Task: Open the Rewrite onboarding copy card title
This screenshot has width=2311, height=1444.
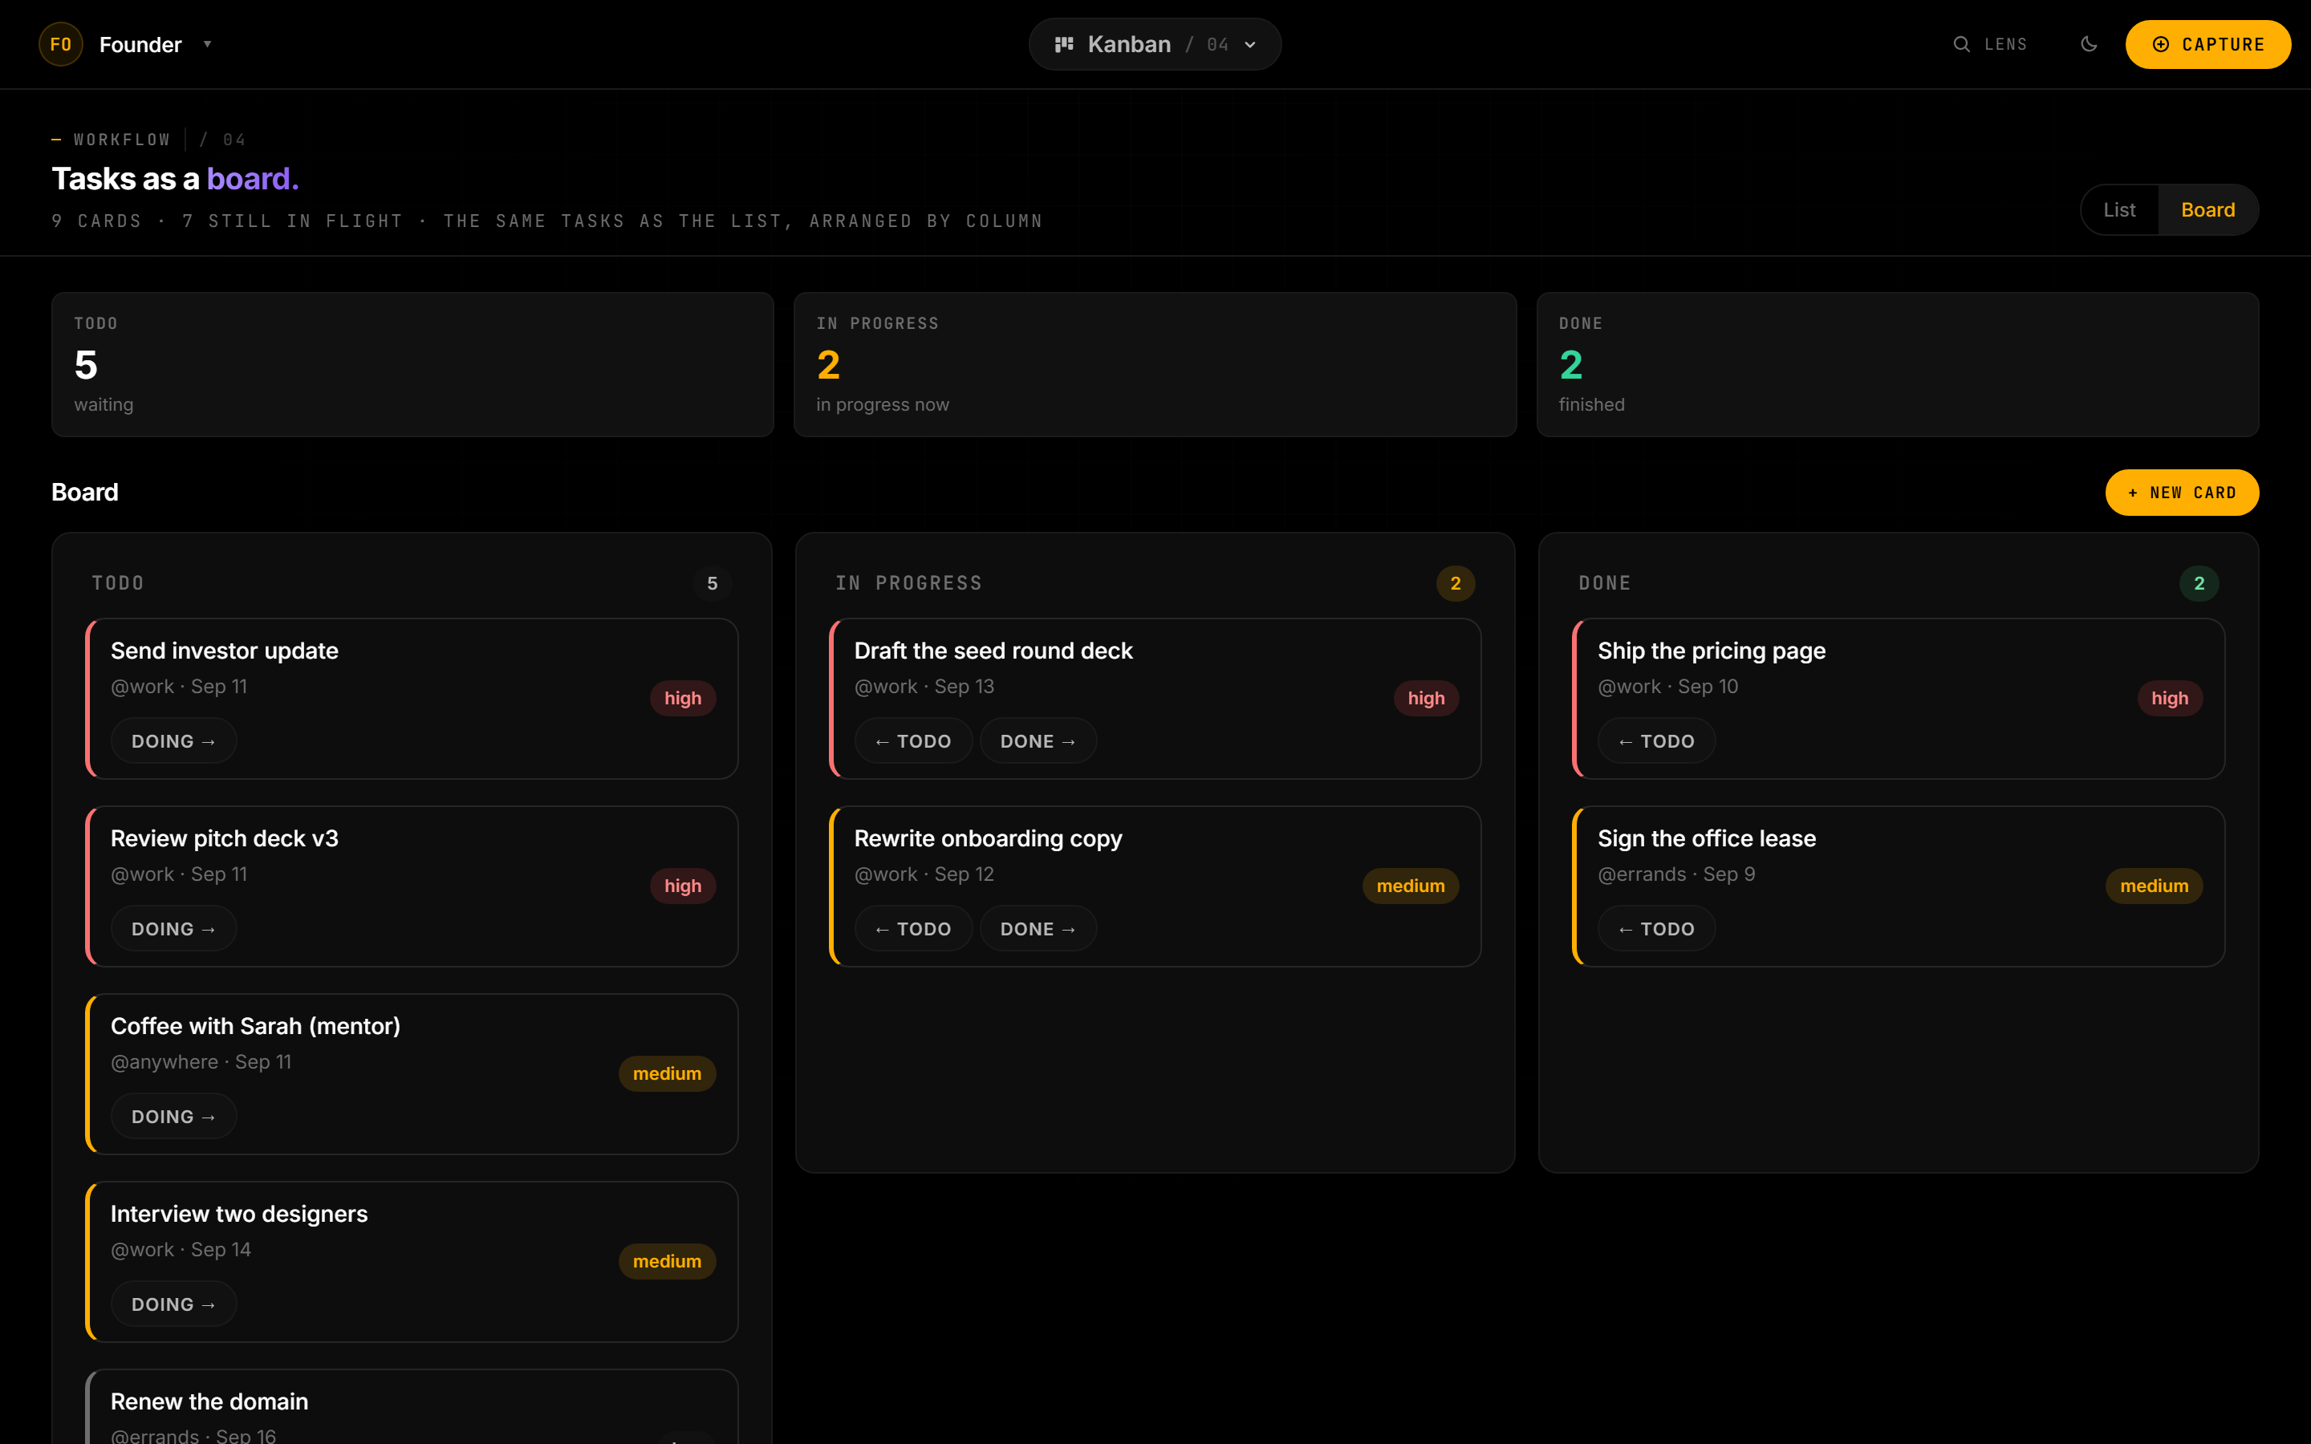Action: coord(988,838)
